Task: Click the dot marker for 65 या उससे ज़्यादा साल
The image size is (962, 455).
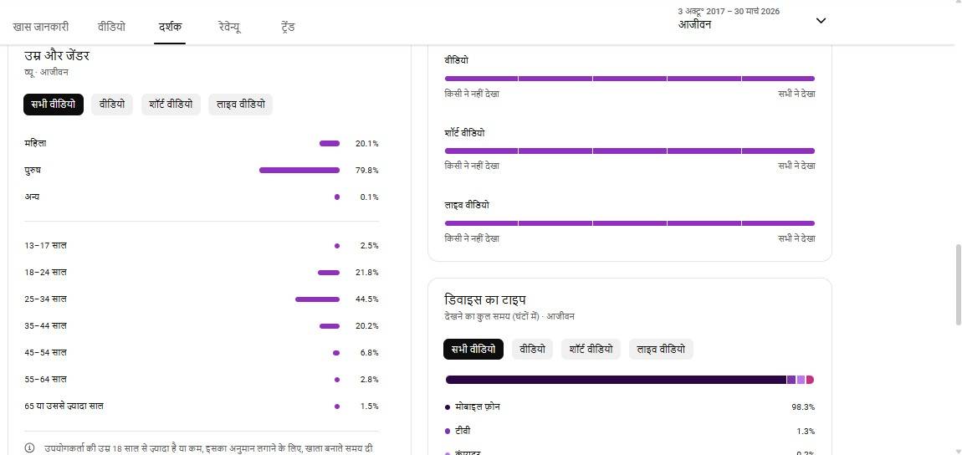Action: pyautogui.click(x=337, y=406)
